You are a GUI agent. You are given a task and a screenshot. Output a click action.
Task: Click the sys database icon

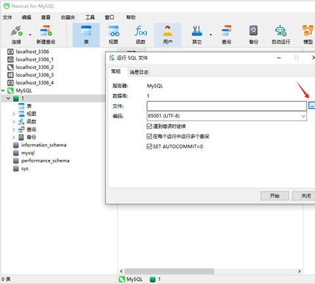(16, 168)
